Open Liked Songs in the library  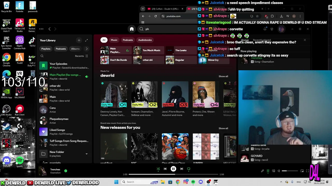65,132
